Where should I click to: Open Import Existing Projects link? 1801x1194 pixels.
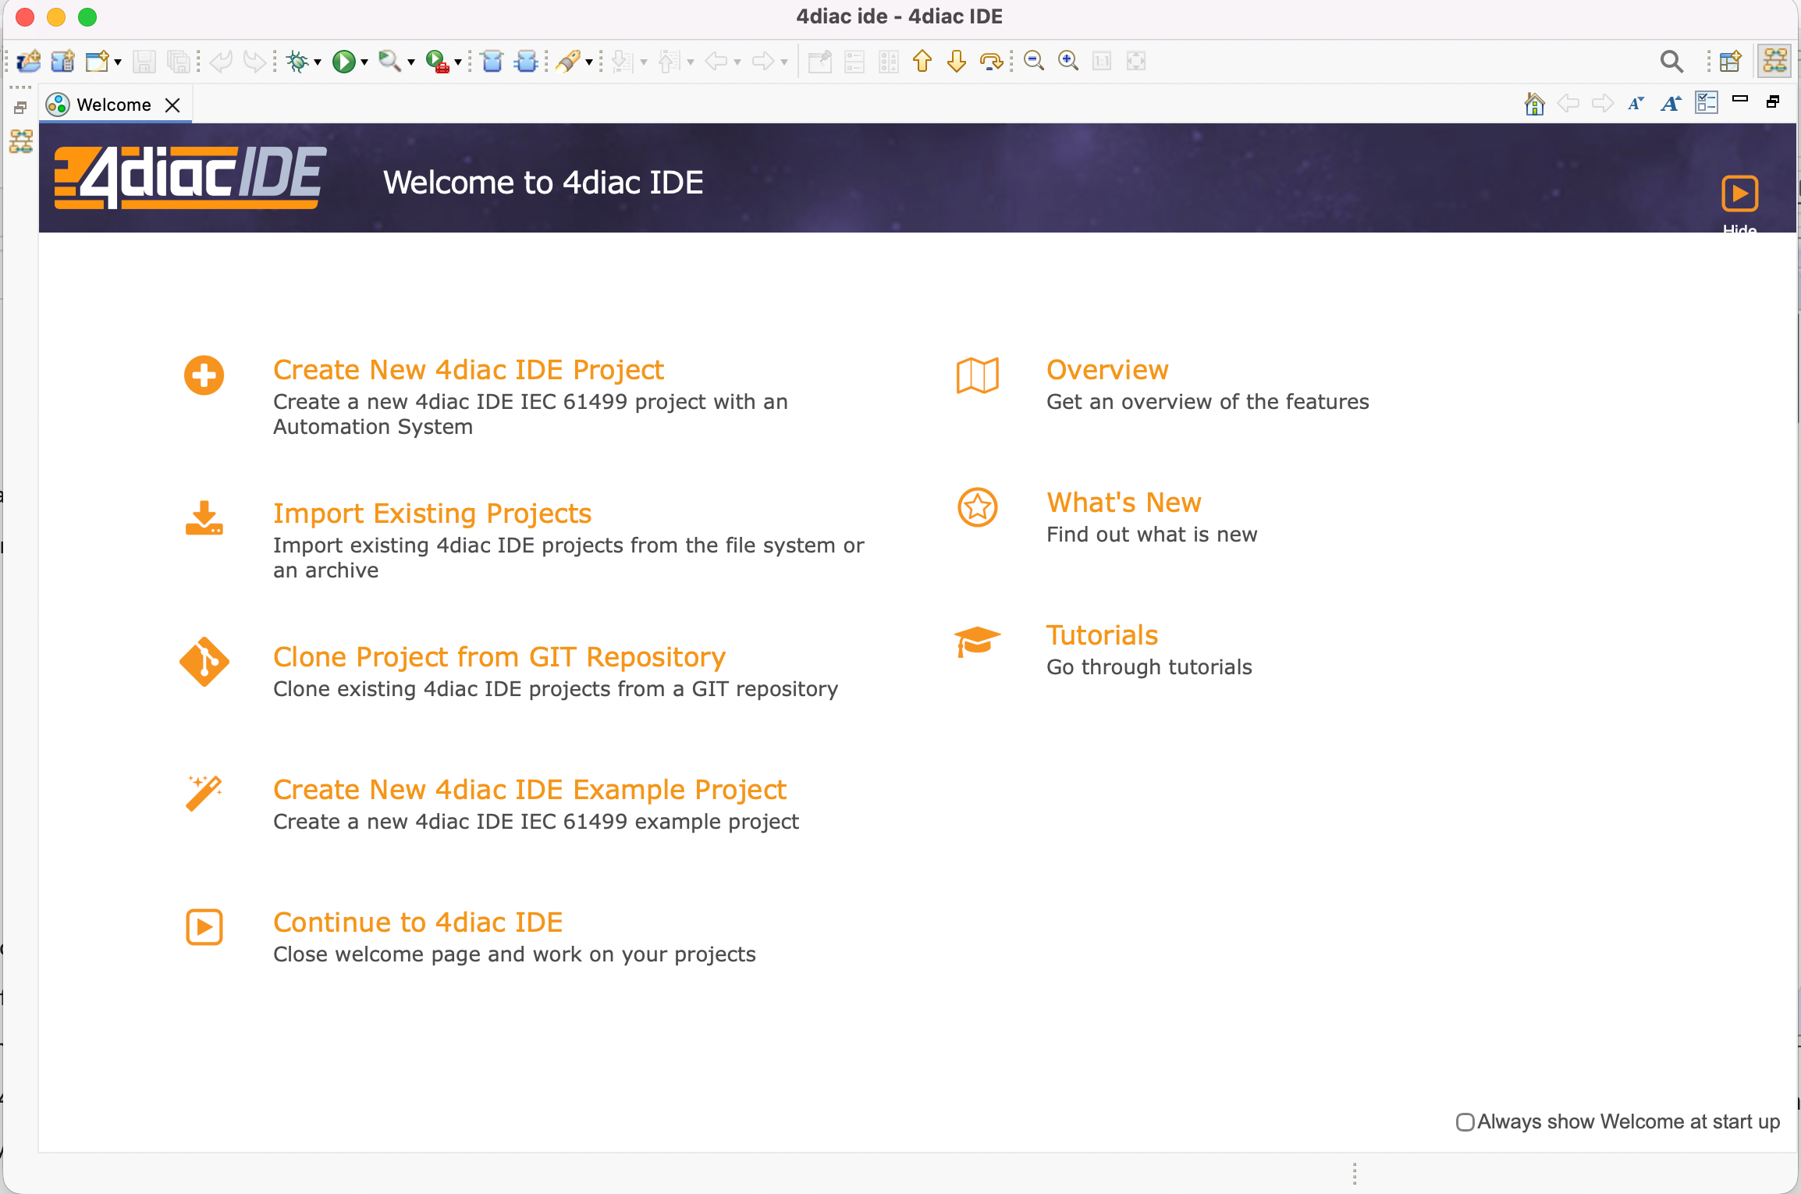pyautogui.click(x=432, y=513)
